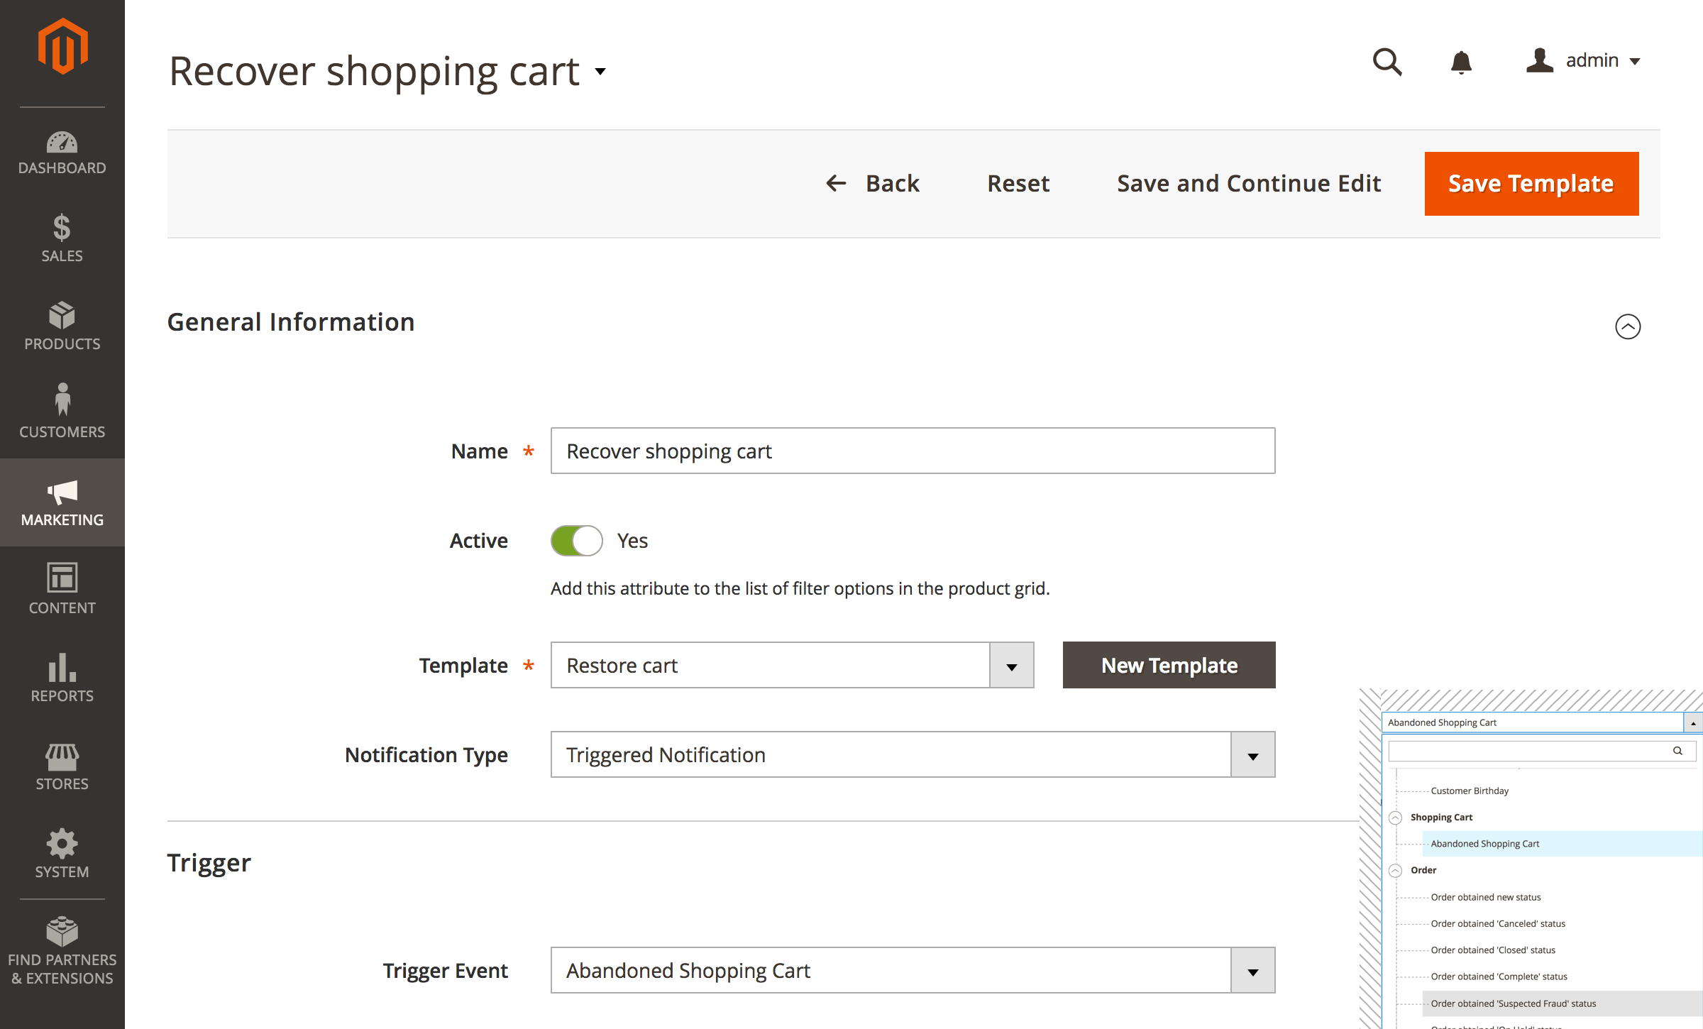The height and width of the screenshot is (1029, 1703).
Task: Select Order obtained 'Canceled' status
Action: pyautogui.click(x=1497, y=923)
